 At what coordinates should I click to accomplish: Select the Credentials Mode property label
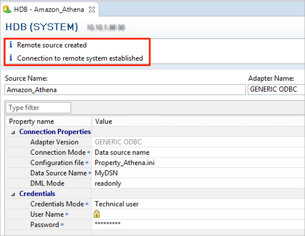pos(57,204)
